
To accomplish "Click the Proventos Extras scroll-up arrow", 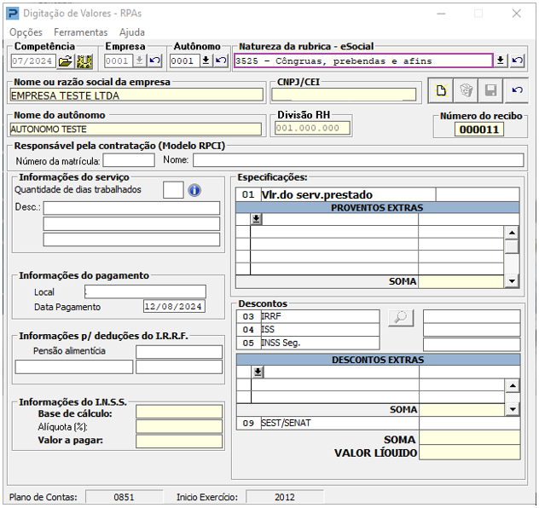I will coord(512,233).
